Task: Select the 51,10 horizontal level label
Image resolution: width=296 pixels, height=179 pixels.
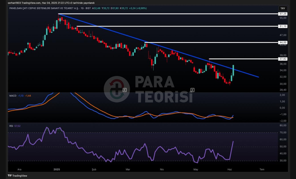Action: point(283,26)
